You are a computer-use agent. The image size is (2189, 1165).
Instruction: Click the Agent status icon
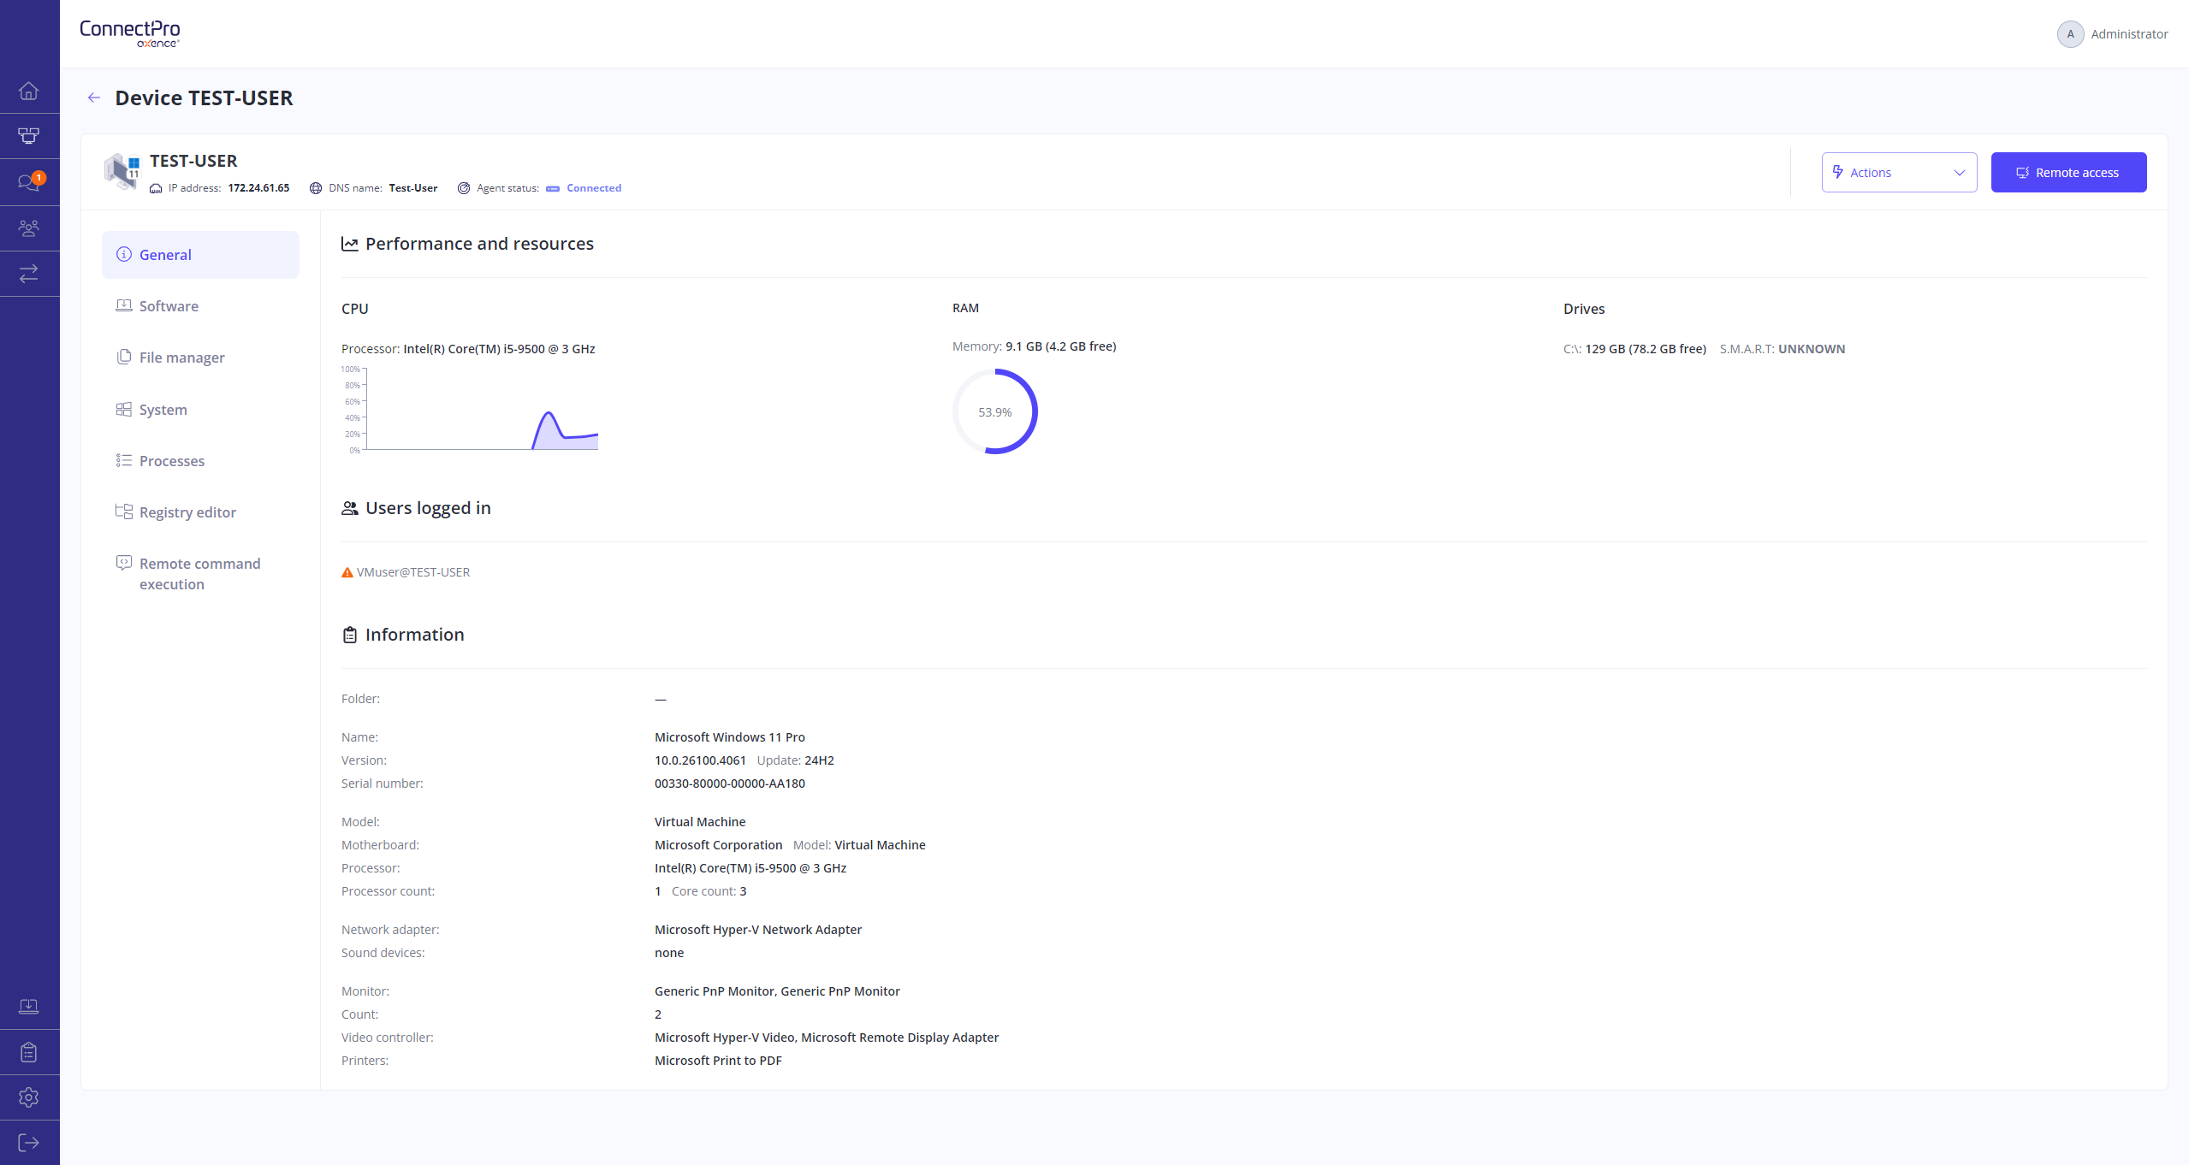[x=464, y=188]
